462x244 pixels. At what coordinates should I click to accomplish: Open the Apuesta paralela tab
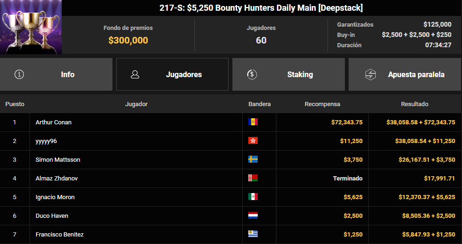(405, 74)
